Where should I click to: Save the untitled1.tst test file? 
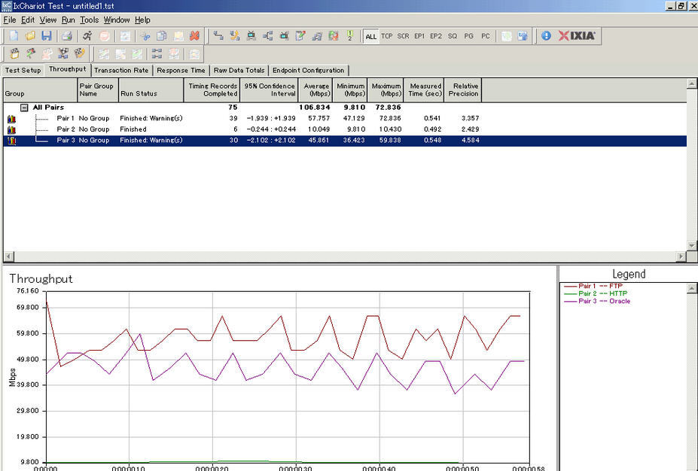click(47, 35)
